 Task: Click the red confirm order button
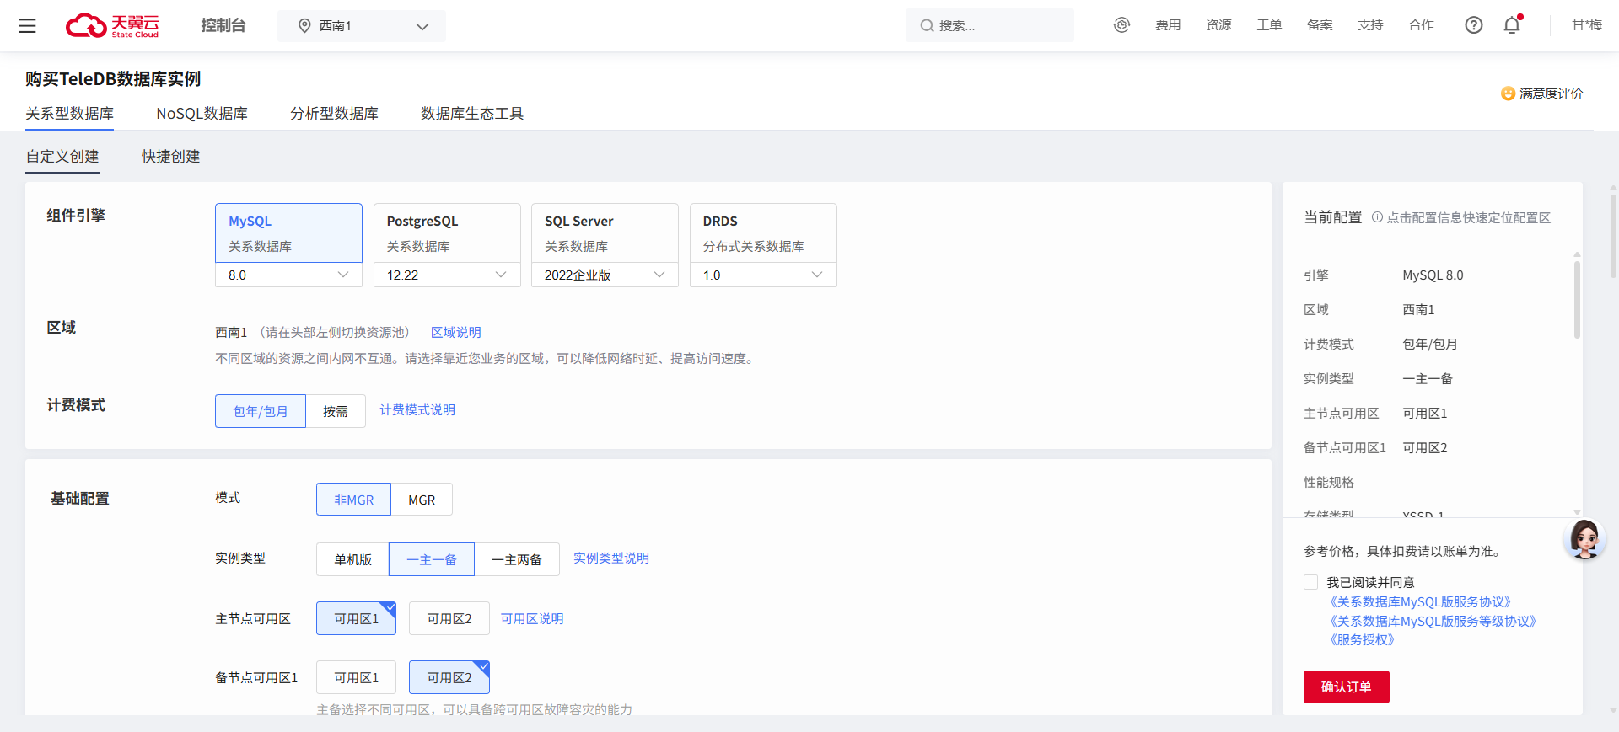pyautogui.click(x=1346, y=687)
